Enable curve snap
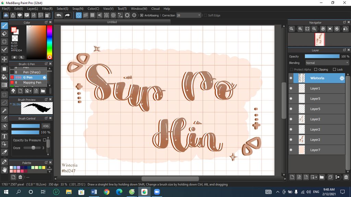351x197 pixels. tap(120, 15)
